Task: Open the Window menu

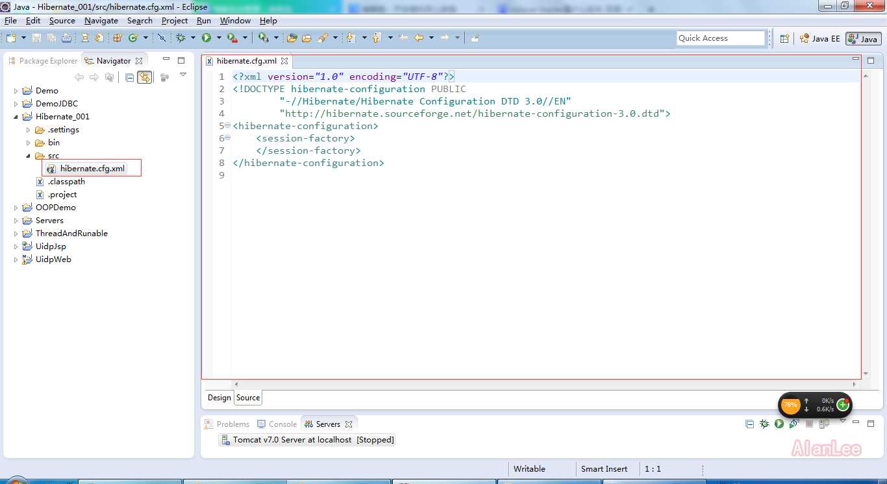Action: [235, 21]
